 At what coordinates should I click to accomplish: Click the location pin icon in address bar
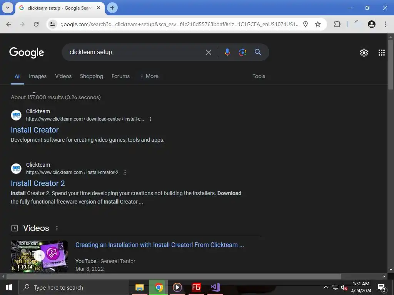coord(306,24)
